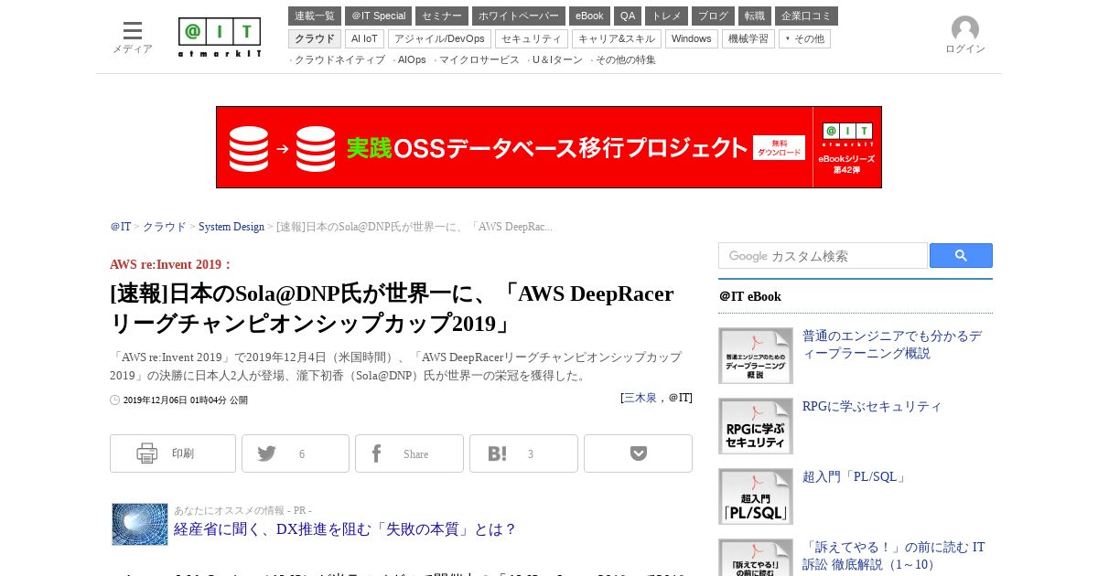Open the QA menu item
The width and height of the screenshot is (1098, 576).
[628, 16]
